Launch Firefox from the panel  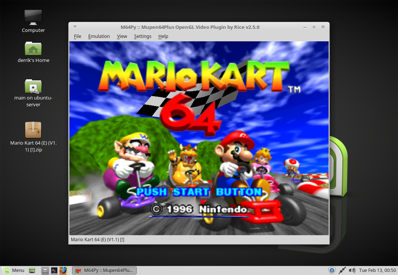click(x=63, y=271)
